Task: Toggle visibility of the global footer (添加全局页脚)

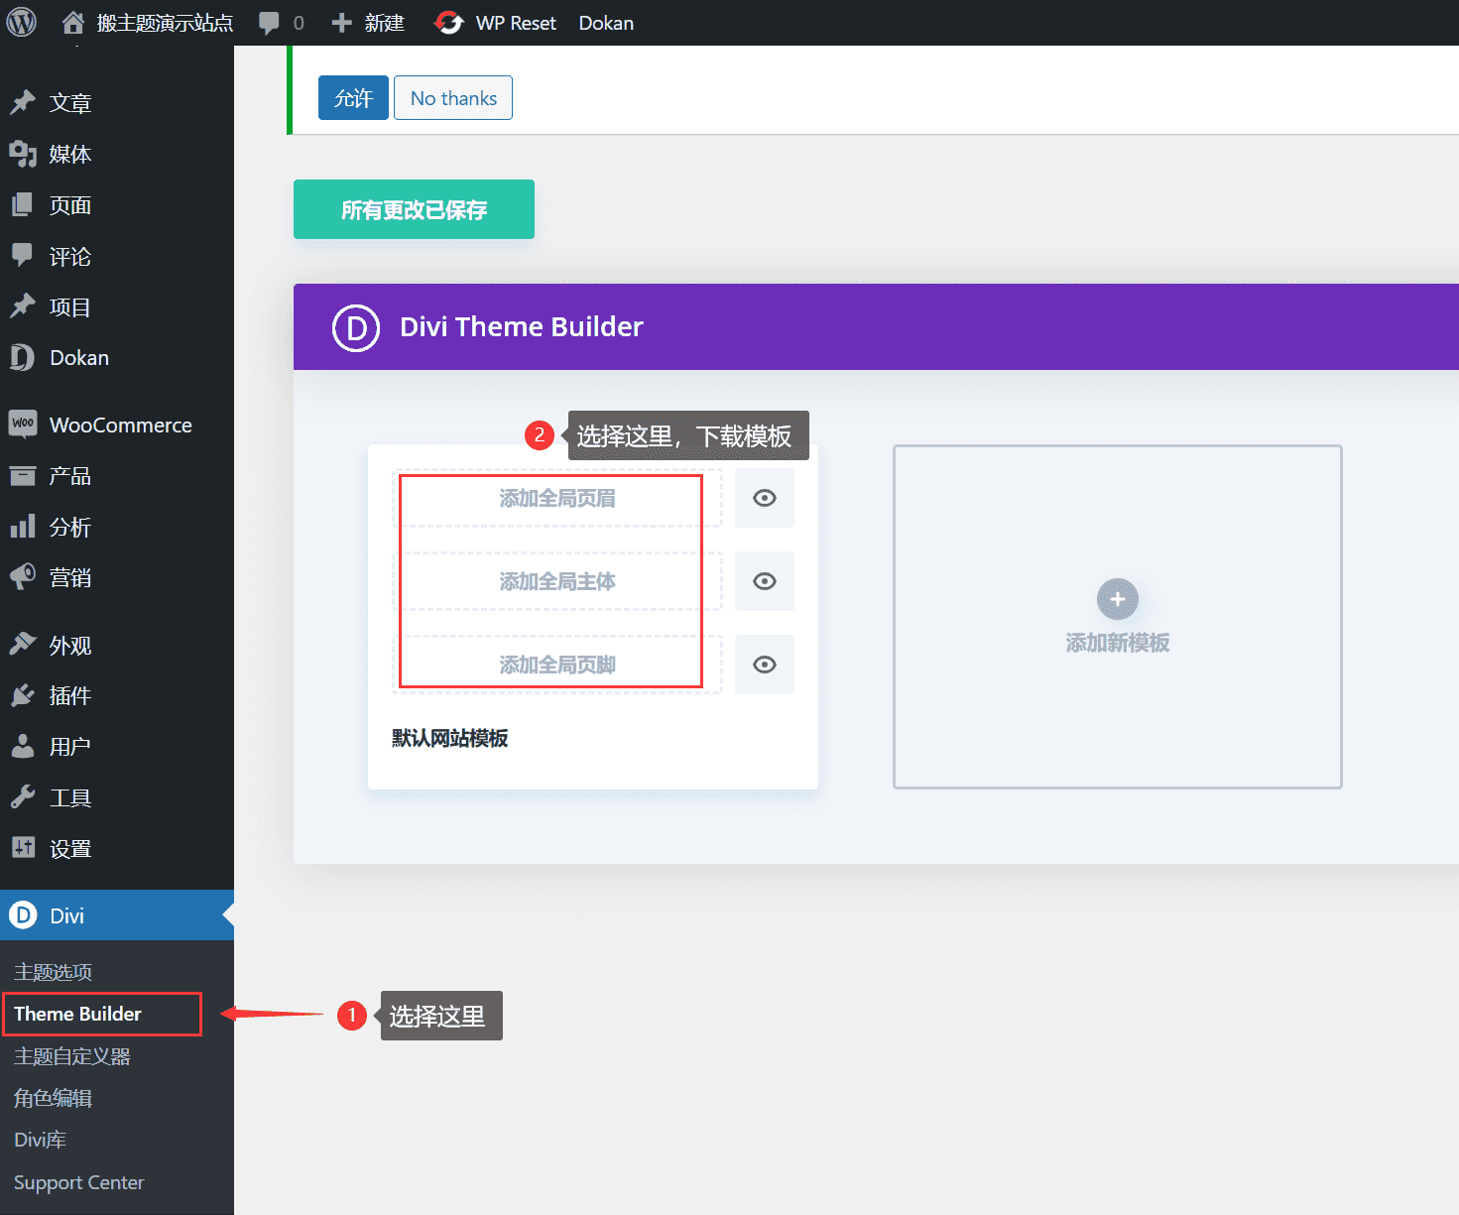Action: (x=765, y=665)
